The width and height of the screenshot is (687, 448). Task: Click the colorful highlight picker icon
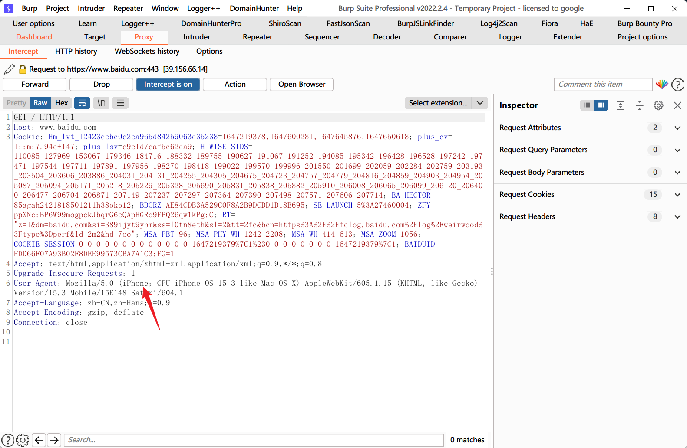click(662, 84)
